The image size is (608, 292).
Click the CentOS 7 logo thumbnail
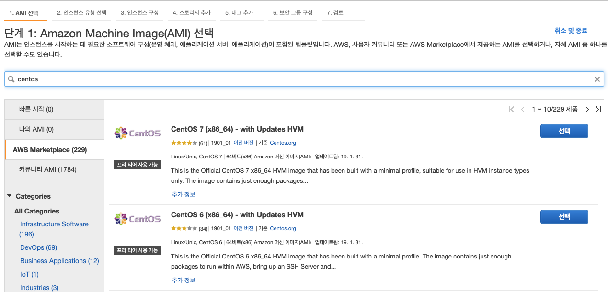(138, 133)
